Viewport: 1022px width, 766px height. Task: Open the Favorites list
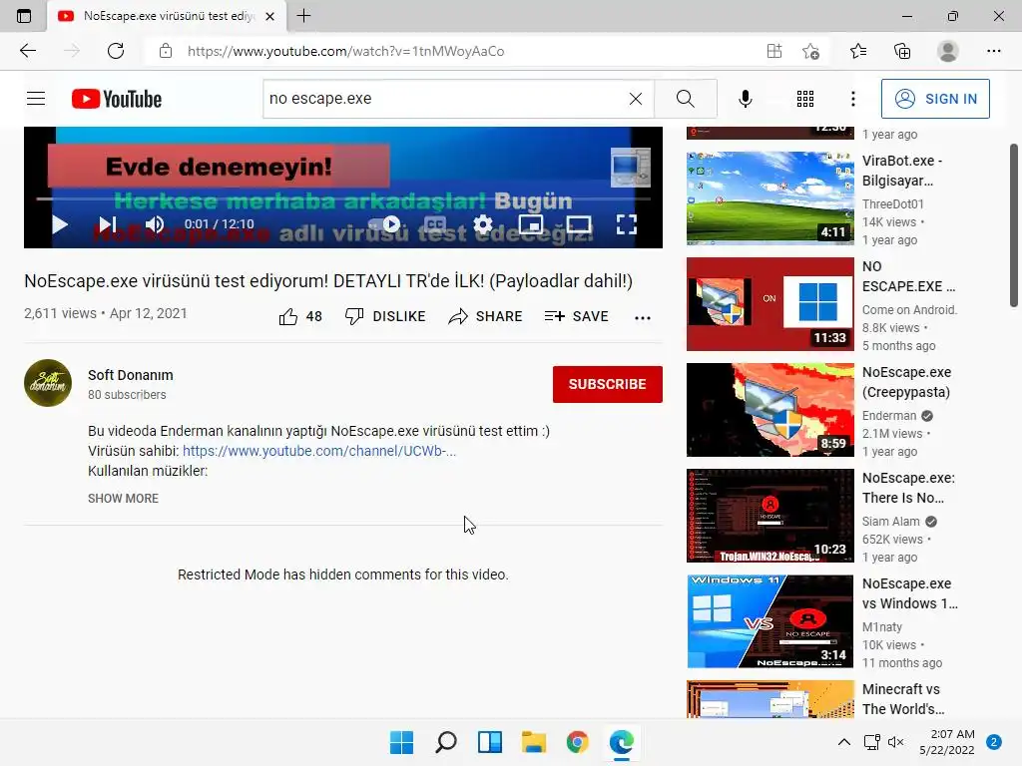click(858, 51)
